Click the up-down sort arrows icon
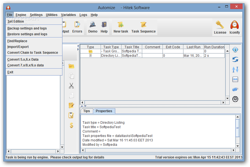The width and height of the screenshot is (250, 167). point(235,69)
